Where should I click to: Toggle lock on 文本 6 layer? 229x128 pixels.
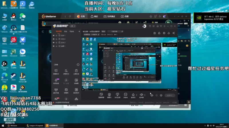tap(56, 39)
